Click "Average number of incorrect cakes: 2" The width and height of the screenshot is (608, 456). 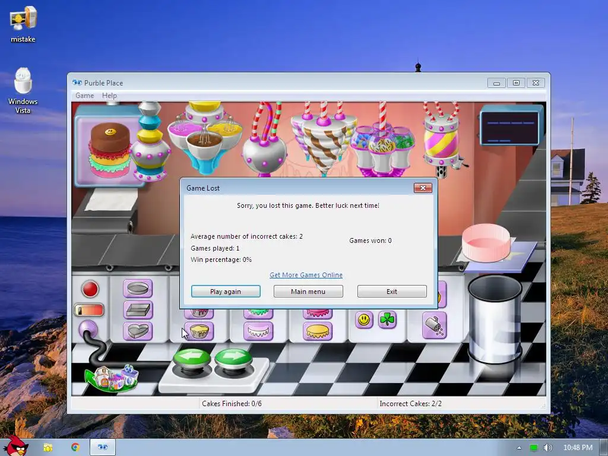point(246,236)
